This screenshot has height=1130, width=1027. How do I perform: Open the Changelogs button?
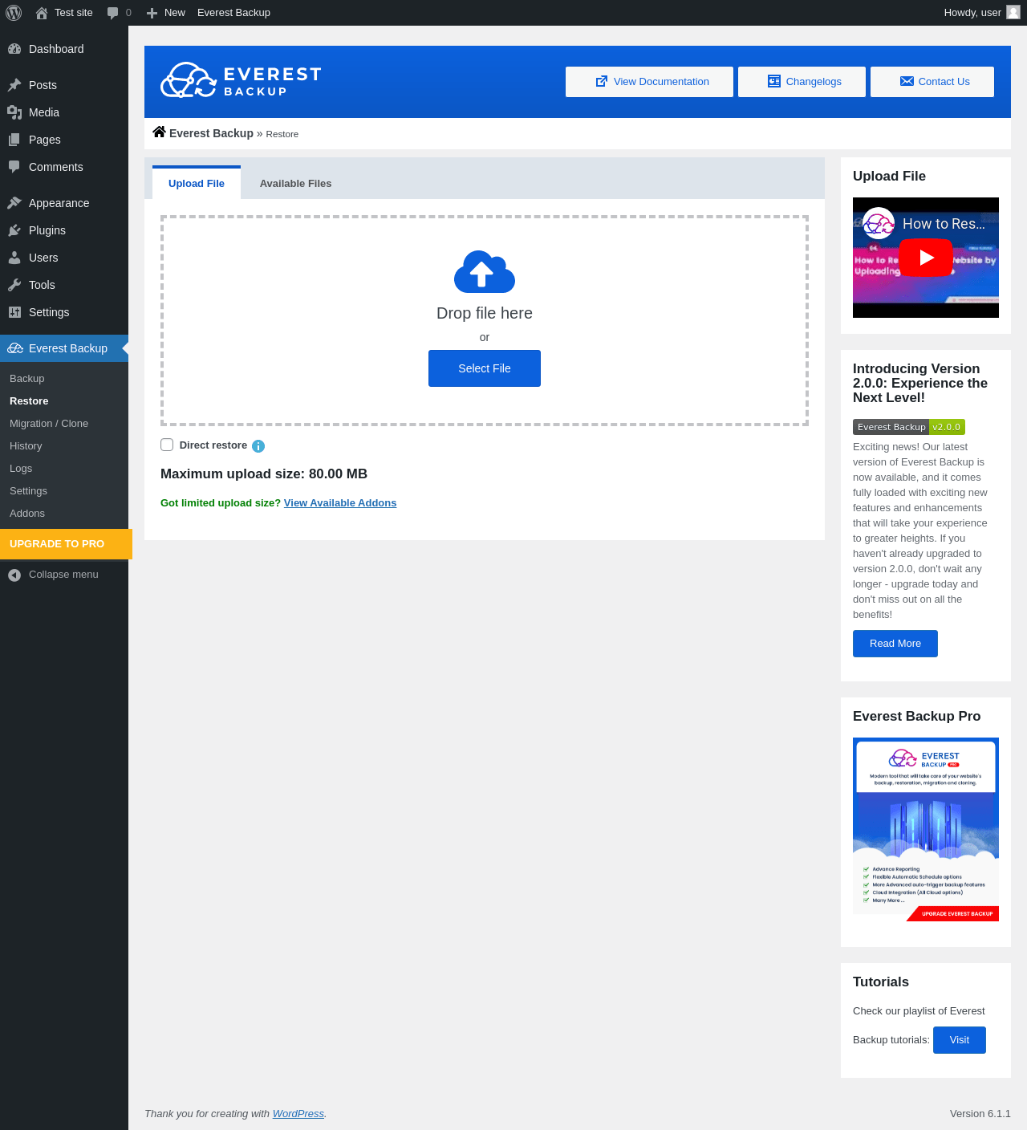pos(802,82)
